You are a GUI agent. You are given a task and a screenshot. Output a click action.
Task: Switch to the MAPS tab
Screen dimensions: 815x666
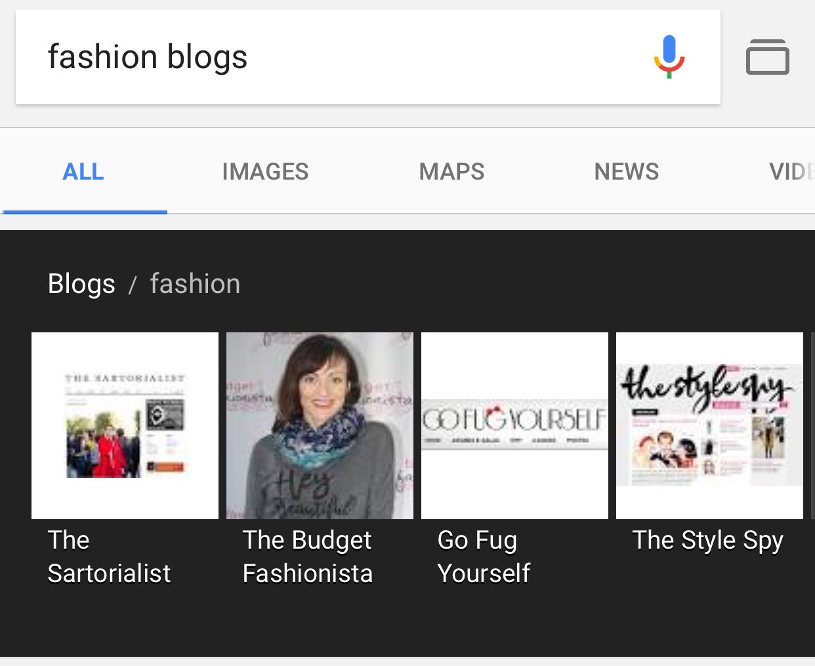[451, 172]
